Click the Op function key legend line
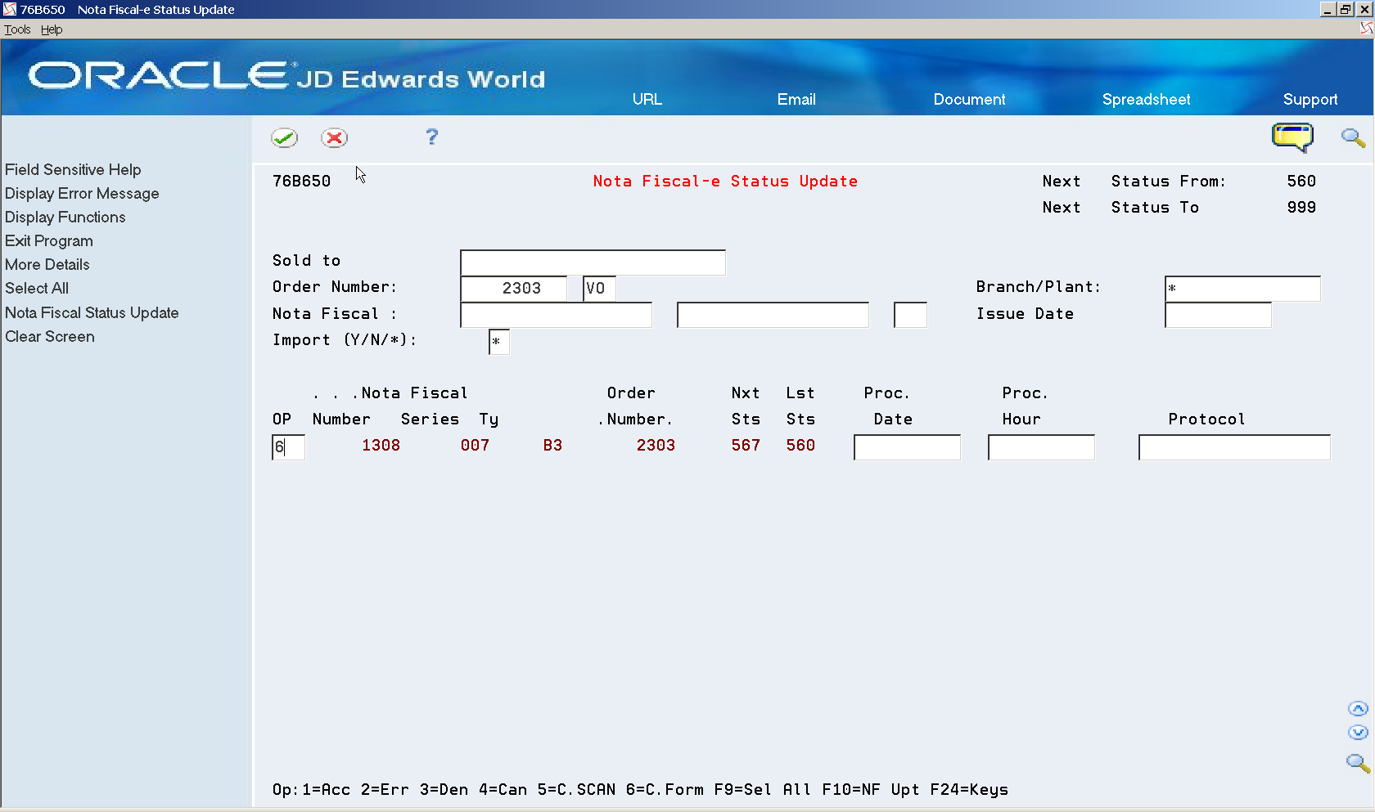 coord(640,790)
